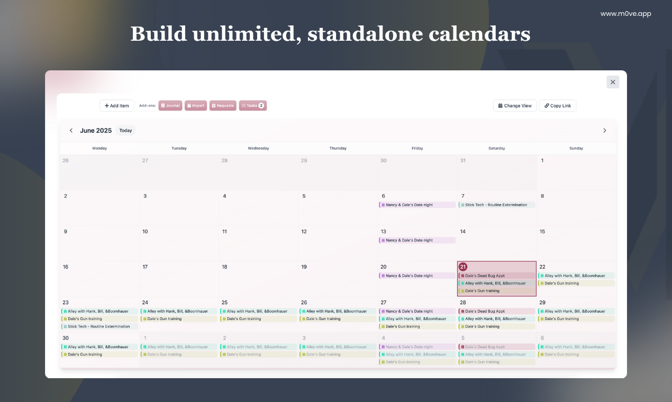
Task: Open the Change View options
Action: (515, 106)
